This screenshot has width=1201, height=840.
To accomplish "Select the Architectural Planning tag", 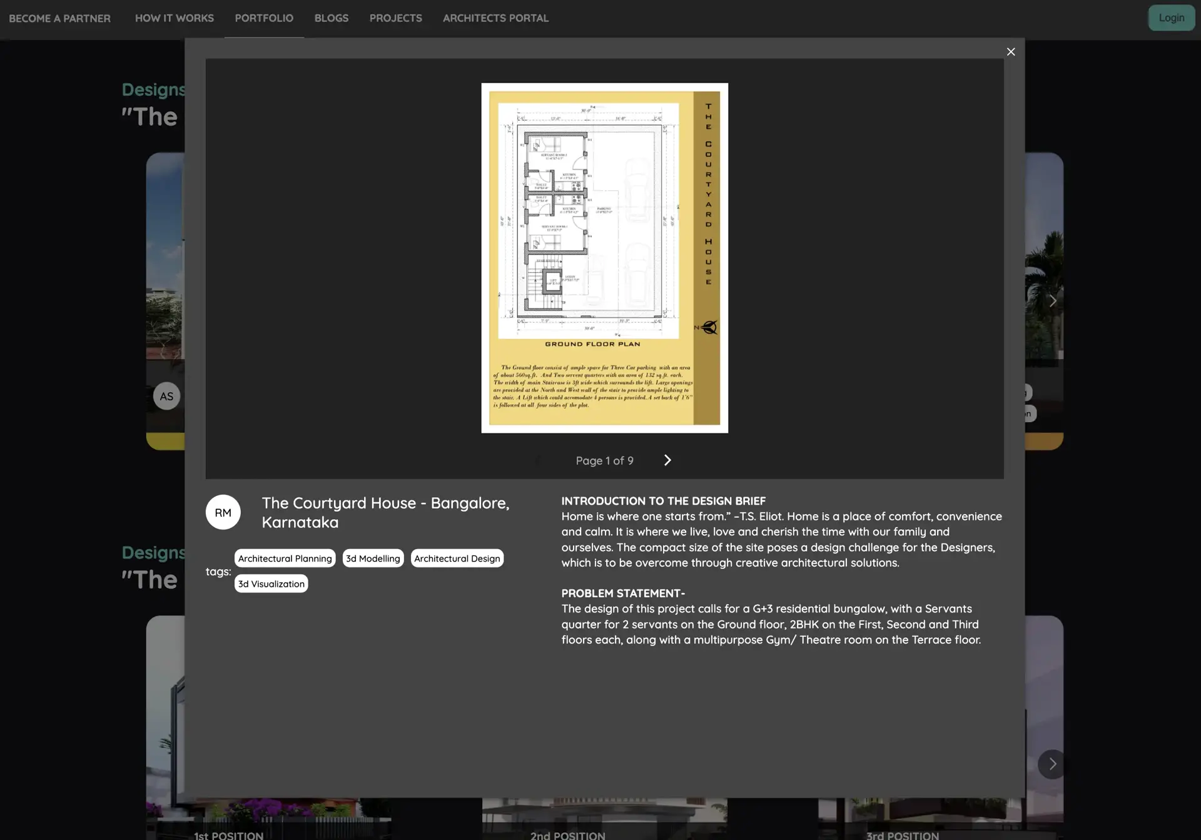I will coord(285,558).
